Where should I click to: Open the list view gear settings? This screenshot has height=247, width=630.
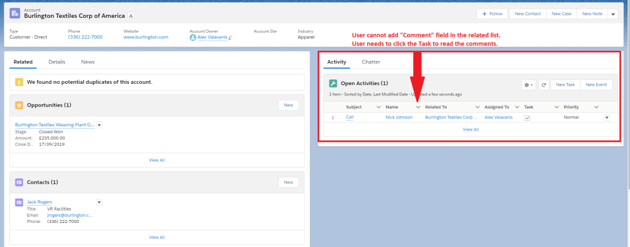point(528,84)
